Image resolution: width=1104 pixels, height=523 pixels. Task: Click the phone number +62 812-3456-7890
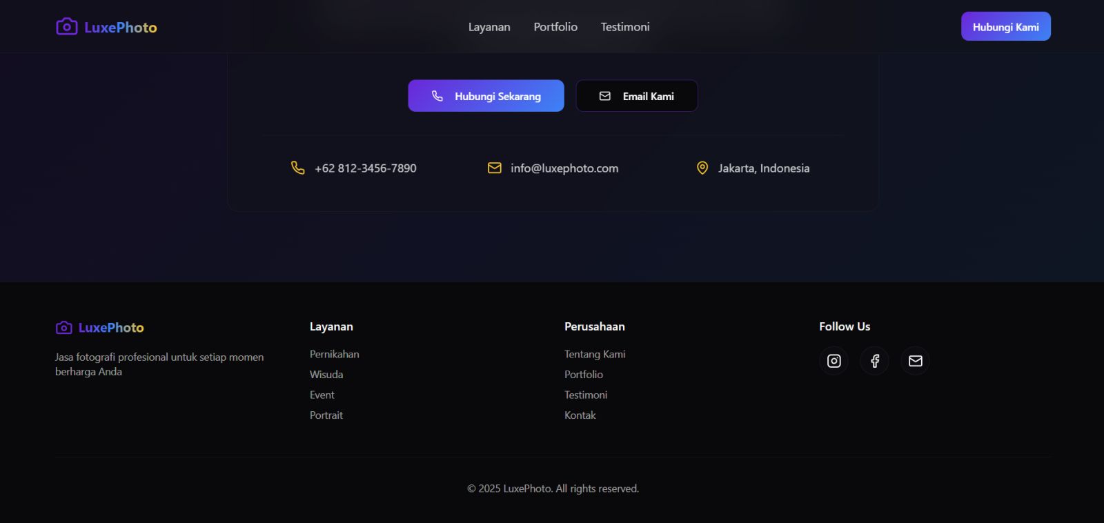coord(365,168)
